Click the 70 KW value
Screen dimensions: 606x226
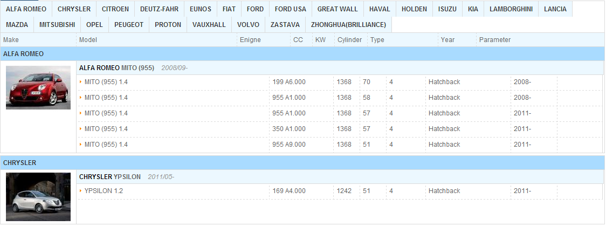(367, 82)
